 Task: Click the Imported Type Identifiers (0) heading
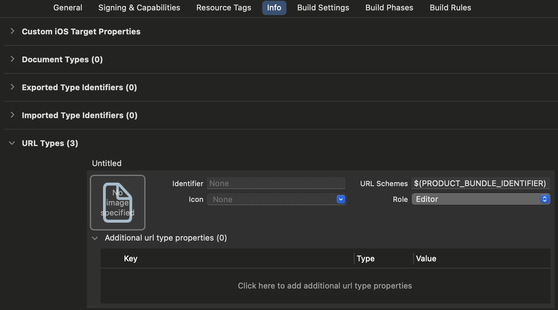(80, 115)
